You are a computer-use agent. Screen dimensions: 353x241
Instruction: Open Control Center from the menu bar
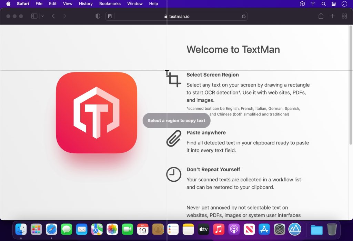point(333,4)
